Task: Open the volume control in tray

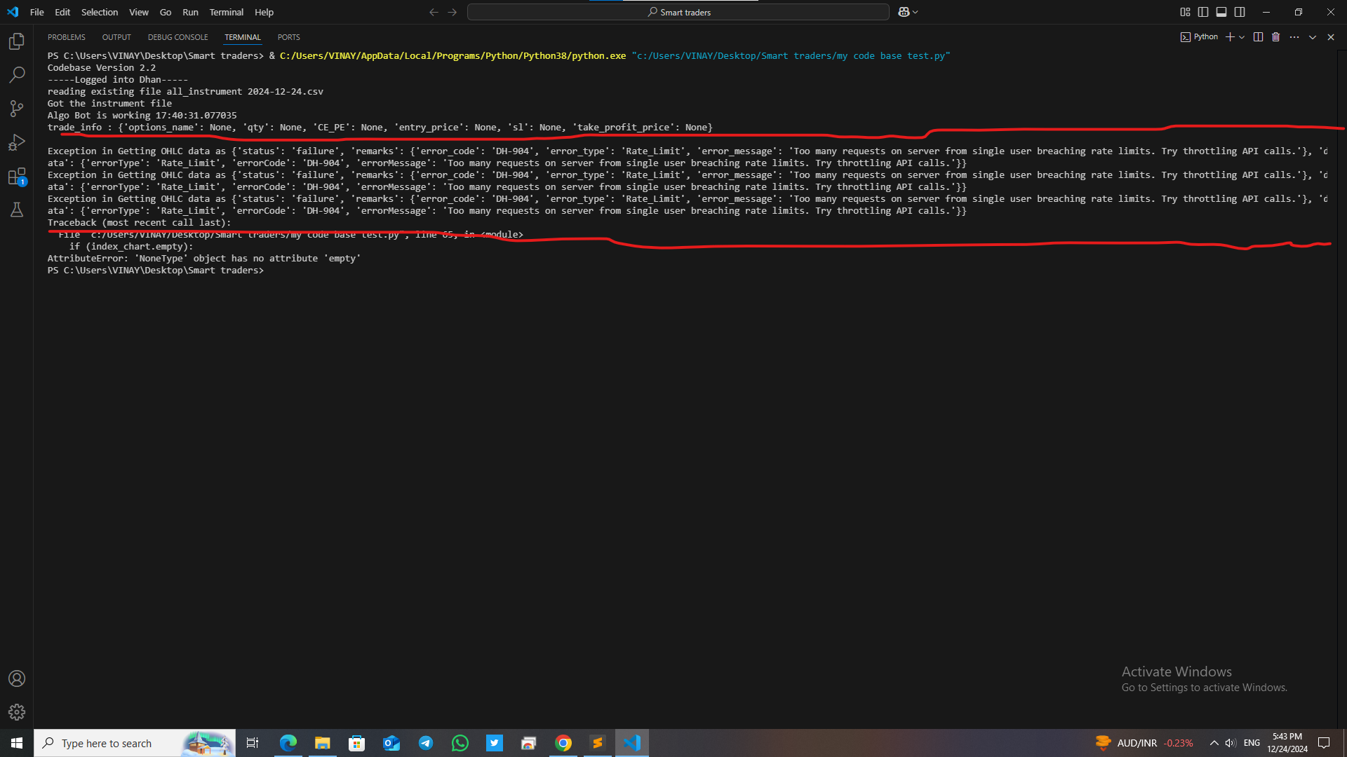Action: click(1231, 743)
